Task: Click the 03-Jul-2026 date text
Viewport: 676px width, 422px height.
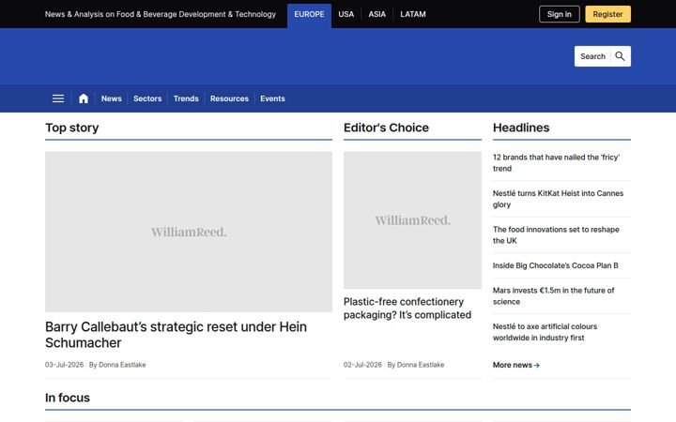Action: 64,365
